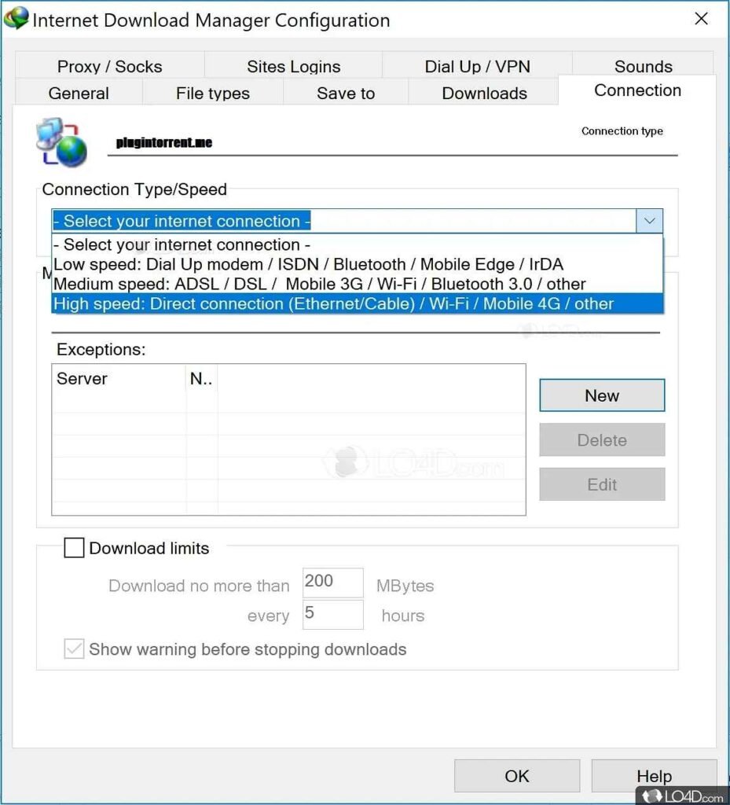Screen dimensions: 730x805
Task: Open Help for the configuration dialog
Action: (654, 776)
